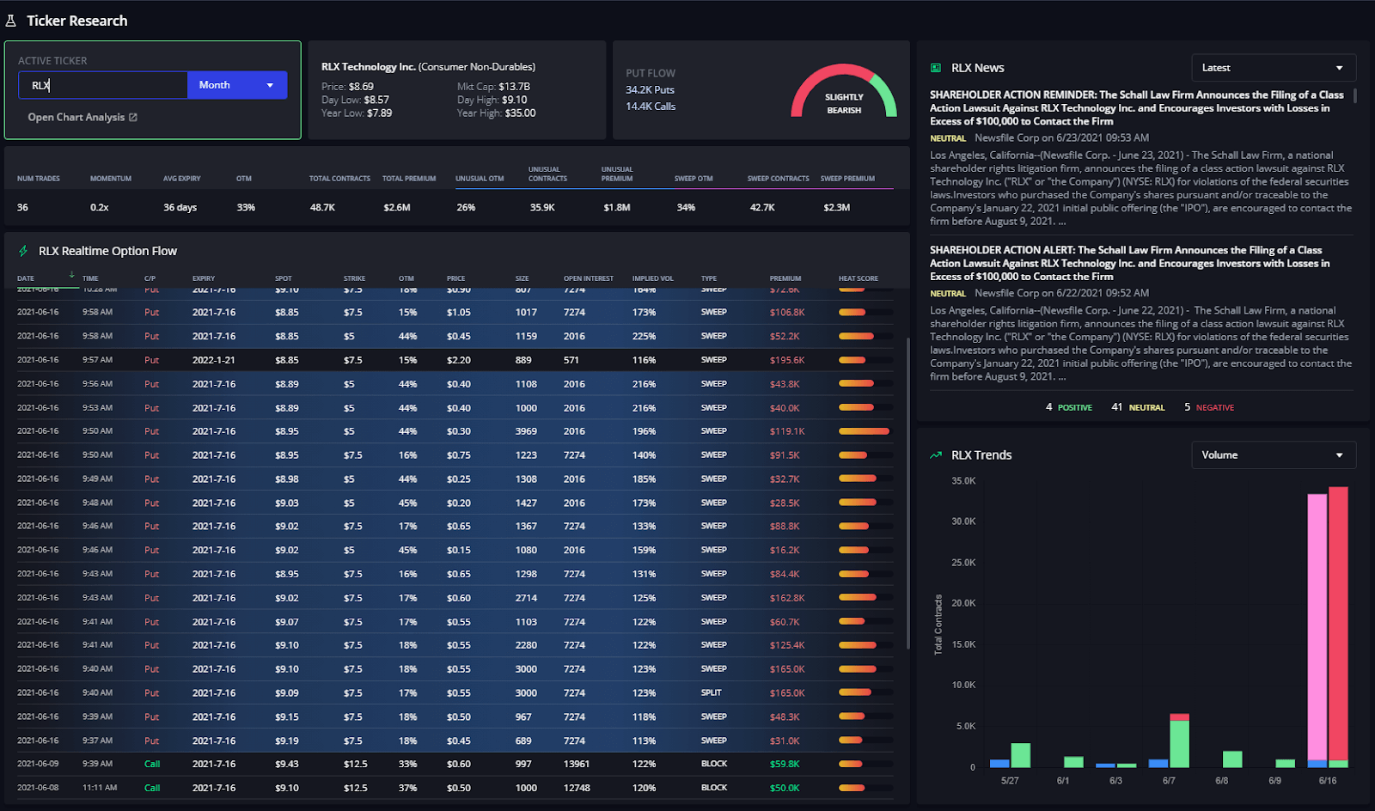Click the Year High $35.00 value
The image size is (1375, 811).
click(x=520, y=113)
